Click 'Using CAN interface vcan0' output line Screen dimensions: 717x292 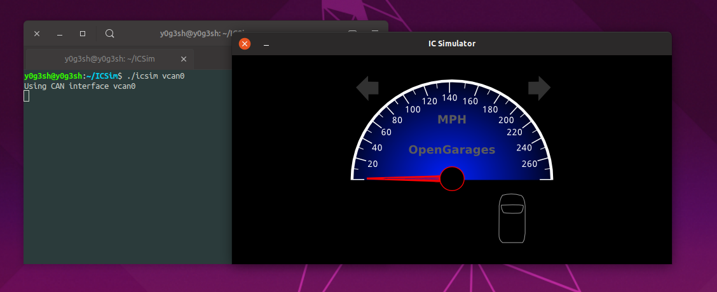(x=80, y=86)
